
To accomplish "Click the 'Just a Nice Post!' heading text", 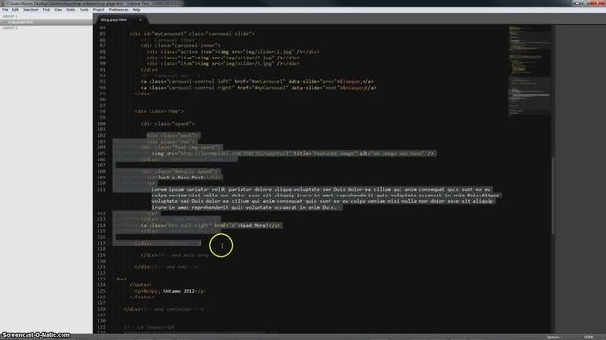I will click(182, 178).
